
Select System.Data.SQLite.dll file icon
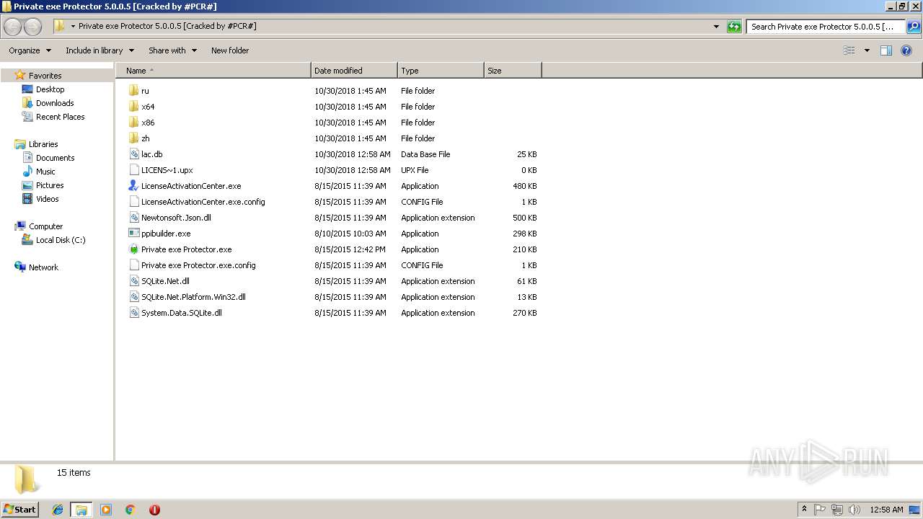133,313
